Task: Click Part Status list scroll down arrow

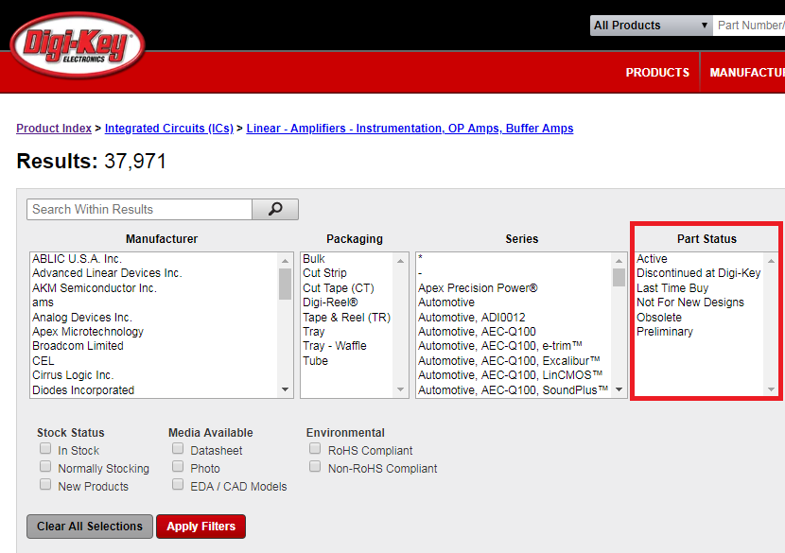Action: [x=771, y=389]
